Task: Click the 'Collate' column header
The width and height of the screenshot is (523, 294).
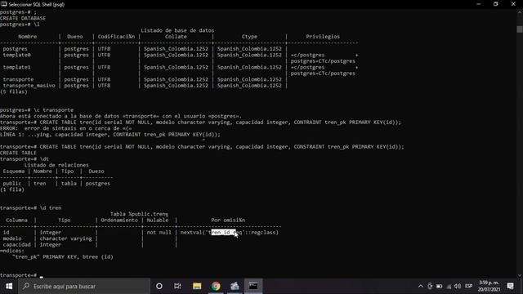Action: point(176,36)
